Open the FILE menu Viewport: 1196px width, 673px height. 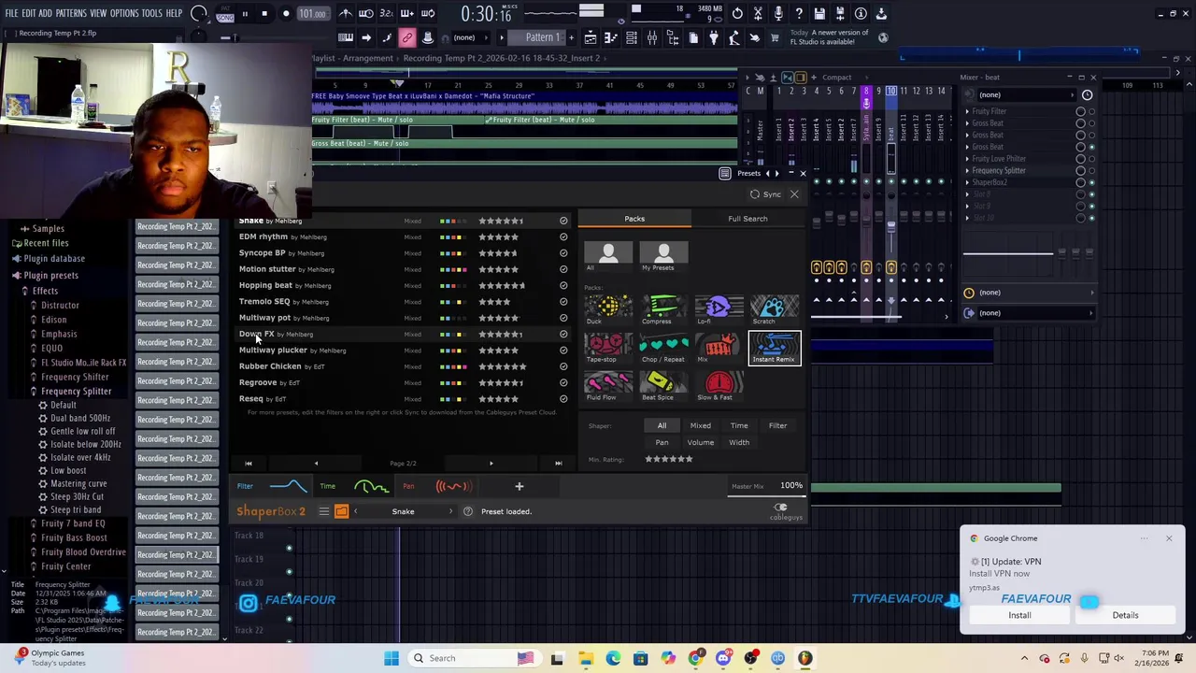point(11,13)
